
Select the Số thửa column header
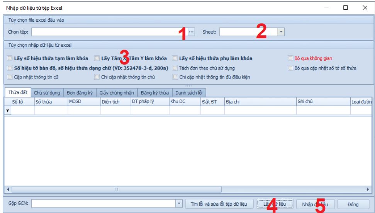point(51,102)
